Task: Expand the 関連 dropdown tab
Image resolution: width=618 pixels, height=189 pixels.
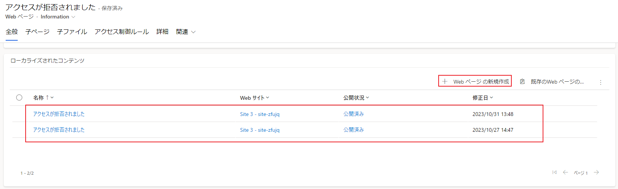Action: [186, 32]
